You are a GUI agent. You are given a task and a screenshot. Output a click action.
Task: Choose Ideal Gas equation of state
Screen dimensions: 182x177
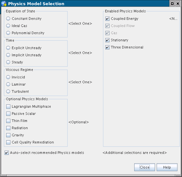click(x=8, y=26)
